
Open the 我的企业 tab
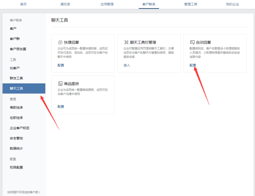[232, 4]
